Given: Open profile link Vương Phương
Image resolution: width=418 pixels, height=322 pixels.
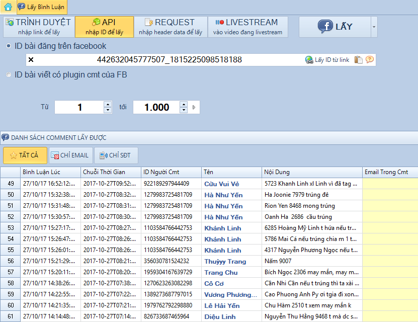Looking at the screenshot, I should click(x=230, y=295).
